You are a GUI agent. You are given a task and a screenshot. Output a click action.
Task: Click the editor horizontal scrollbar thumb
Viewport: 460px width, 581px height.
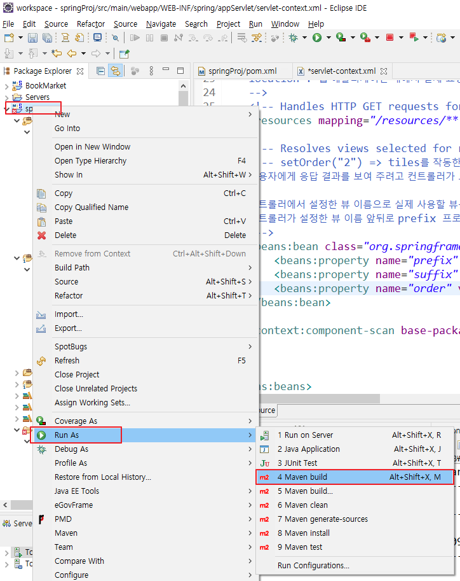tap(320, 398)
